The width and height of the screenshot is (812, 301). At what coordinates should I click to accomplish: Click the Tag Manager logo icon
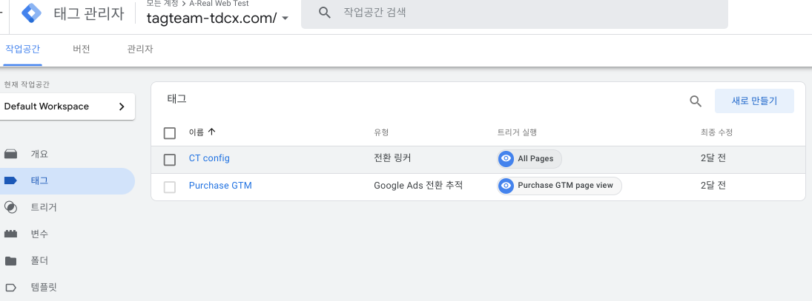point(31,13)
